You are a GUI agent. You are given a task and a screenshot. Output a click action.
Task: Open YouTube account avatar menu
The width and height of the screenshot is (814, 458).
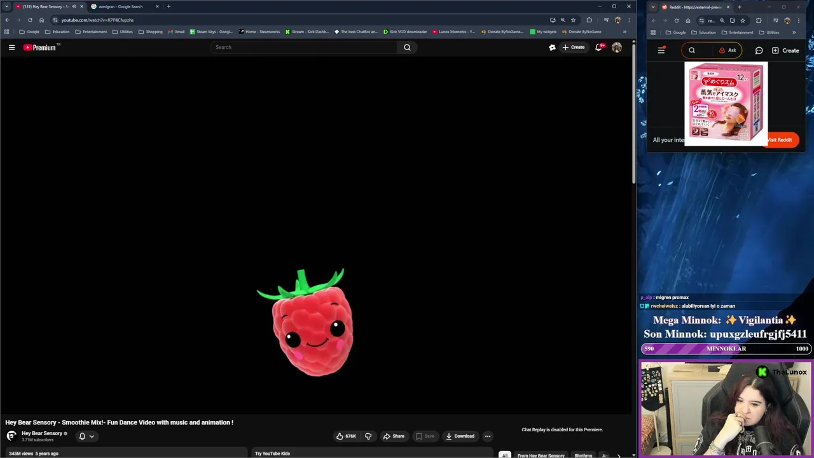pyautogui.click(x=617, y=47)
